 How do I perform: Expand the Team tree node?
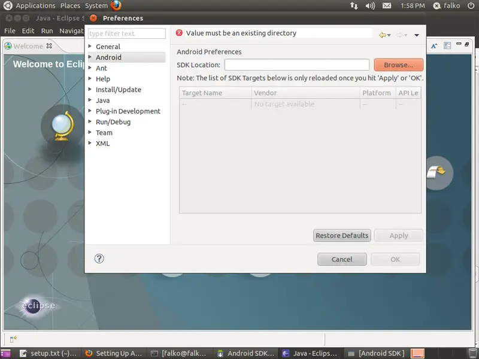[x=90, y=132]
